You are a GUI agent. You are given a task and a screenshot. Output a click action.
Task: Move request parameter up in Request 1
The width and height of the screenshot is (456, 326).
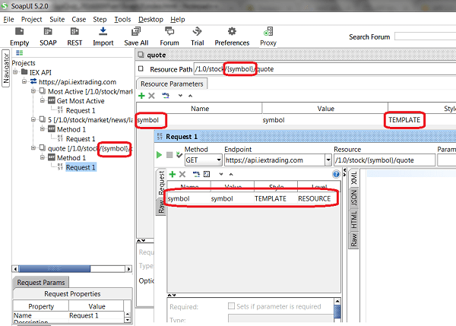click(x=231, y=174)
